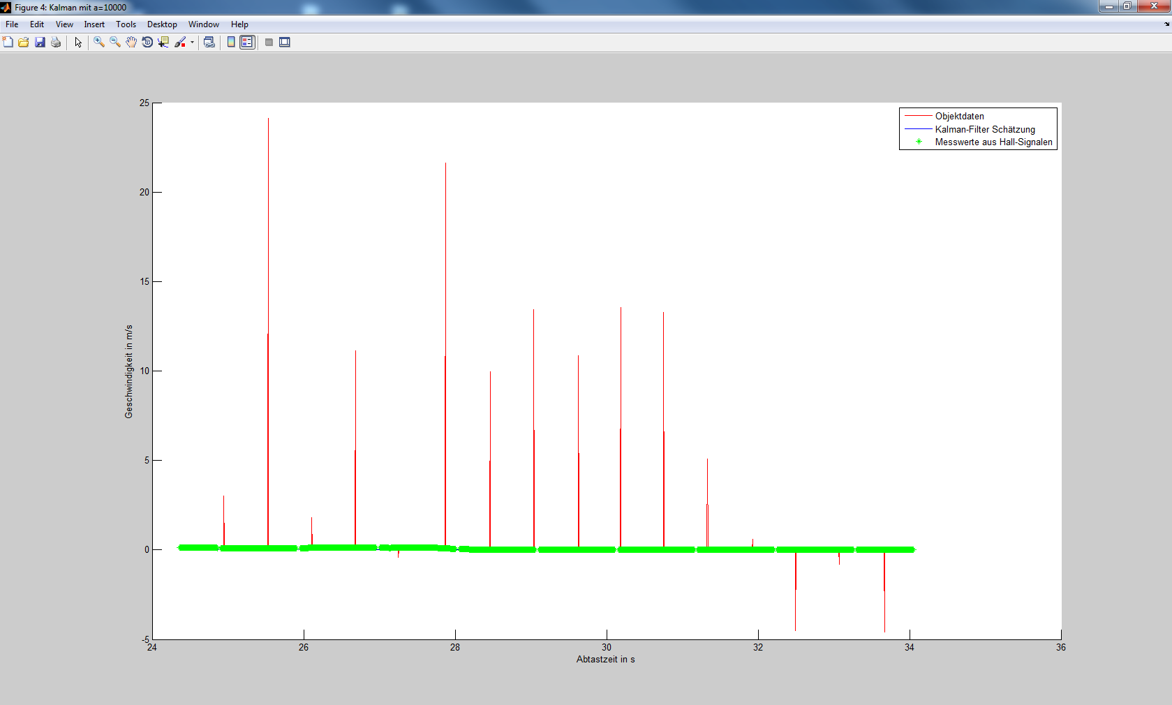The width and height of the screenshot is (1172, 705).
Task: Open the Desktop menu
Action: (x=162, y=24)
